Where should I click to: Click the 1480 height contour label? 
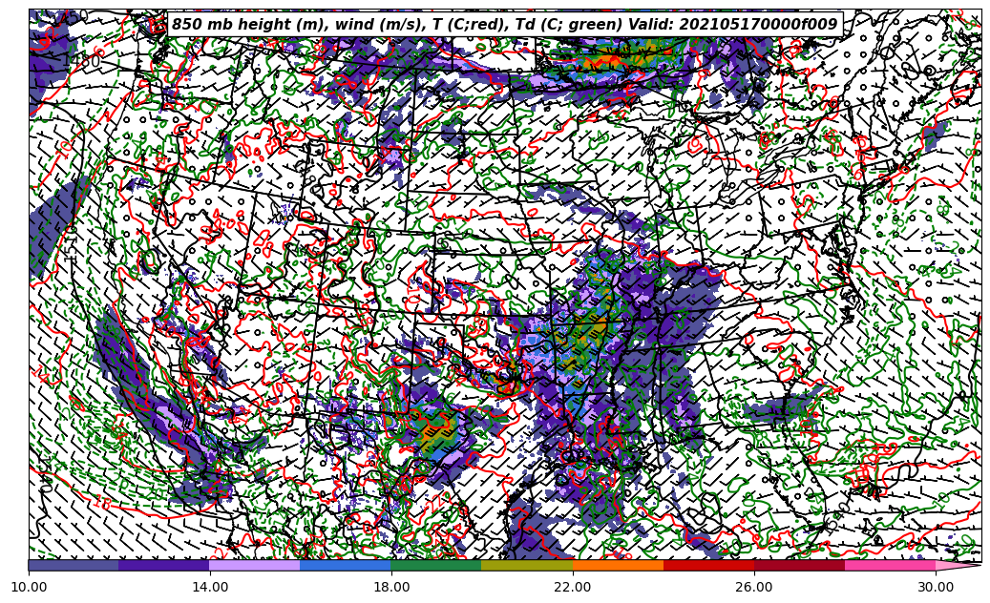click(x=83, y=61)
